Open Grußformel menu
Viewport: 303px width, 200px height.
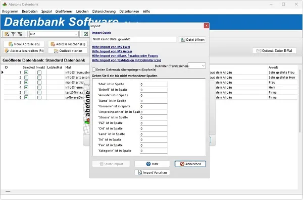pos(64,12)
